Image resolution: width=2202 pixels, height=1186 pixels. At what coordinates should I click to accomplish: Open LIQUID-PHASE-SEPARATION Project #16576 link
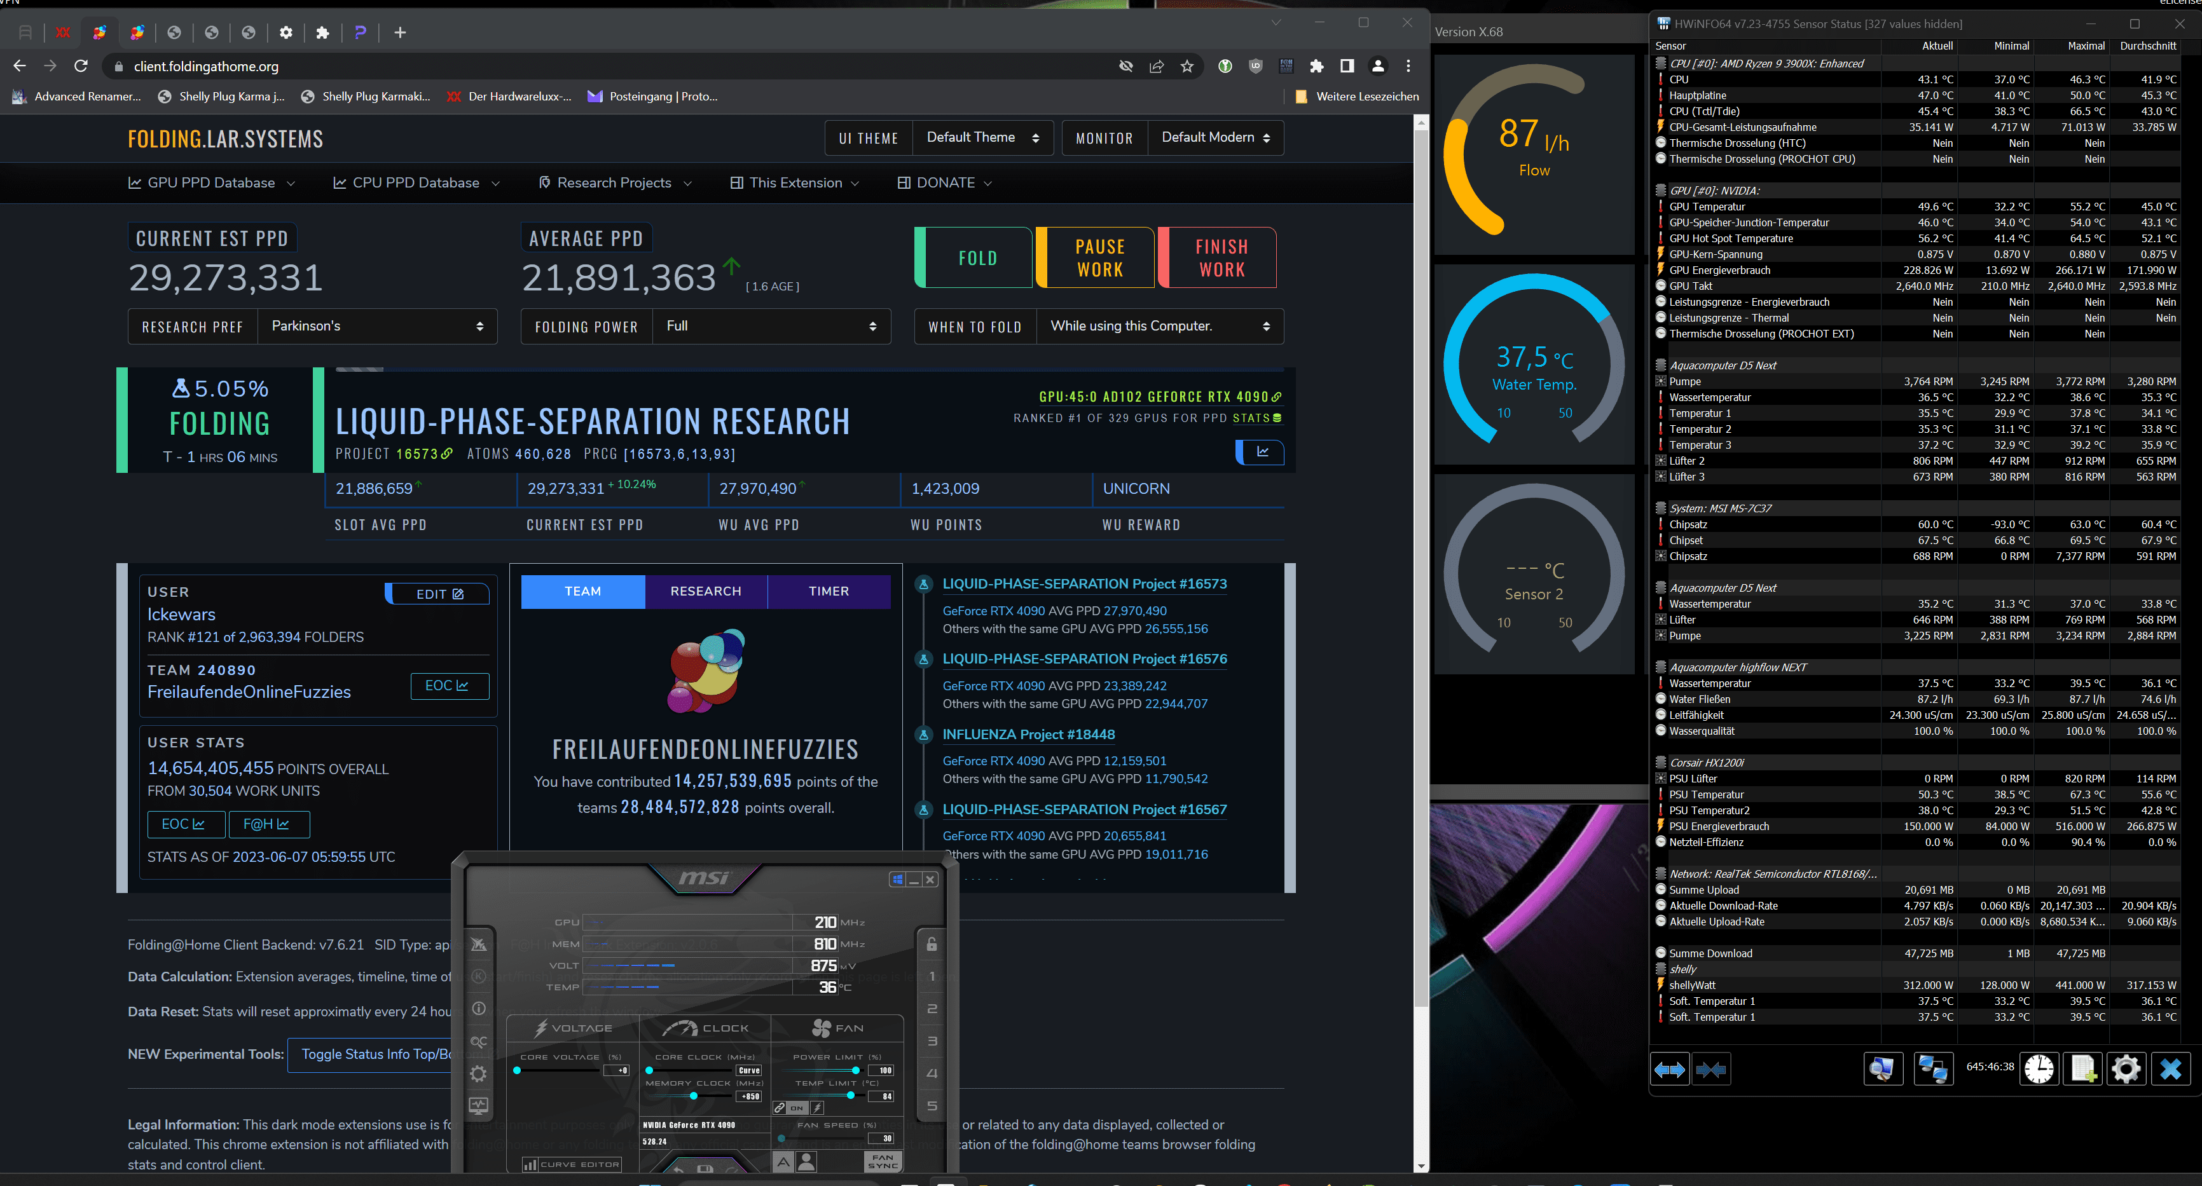click(x=1085, y=659)
